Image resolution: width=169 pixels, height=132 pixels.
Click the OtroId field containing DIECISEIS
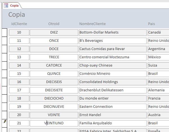pyautogui.click(x=54, y=82)
